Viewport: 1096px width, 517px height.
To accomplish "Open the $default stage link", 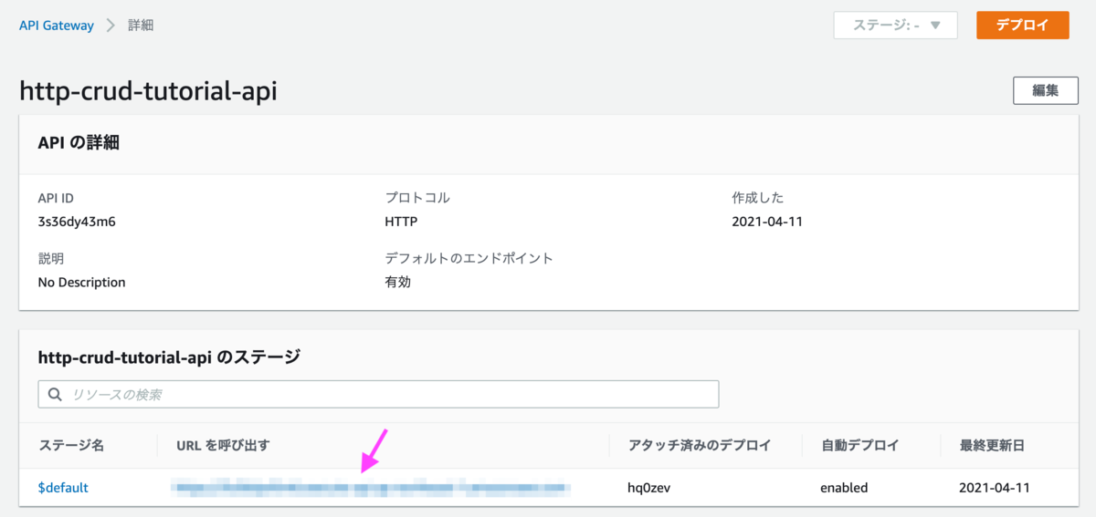I will (x=63, y=488).
